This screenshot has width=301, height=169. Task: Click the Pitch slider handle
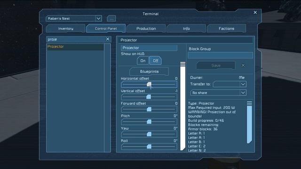(x=149, y=122)
